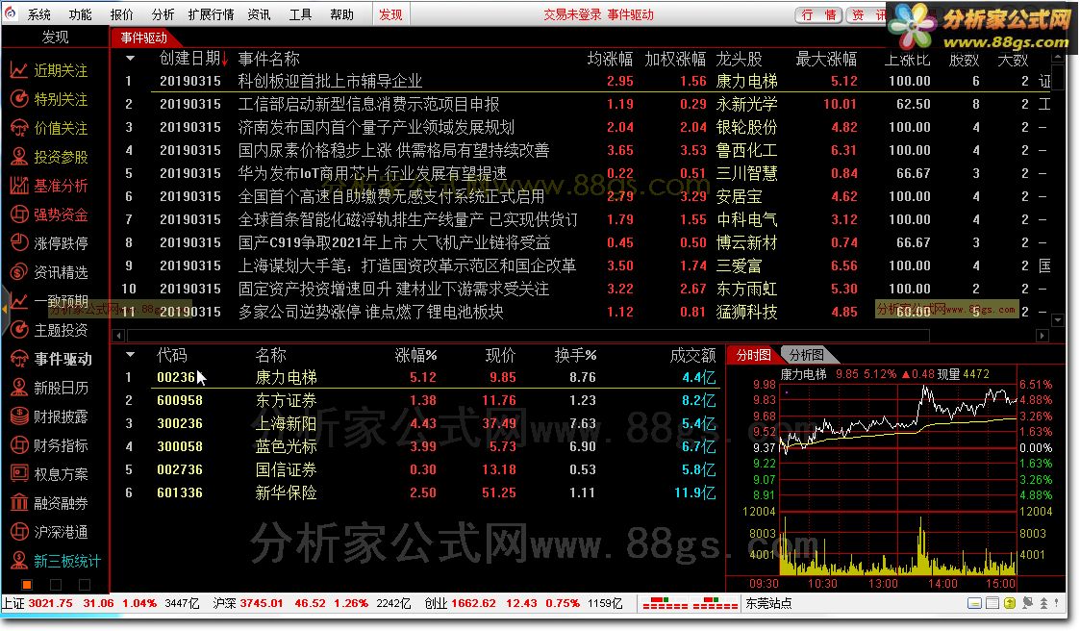
Task: Select 权息方案 sidebar entry
Action: coord(49,474)
